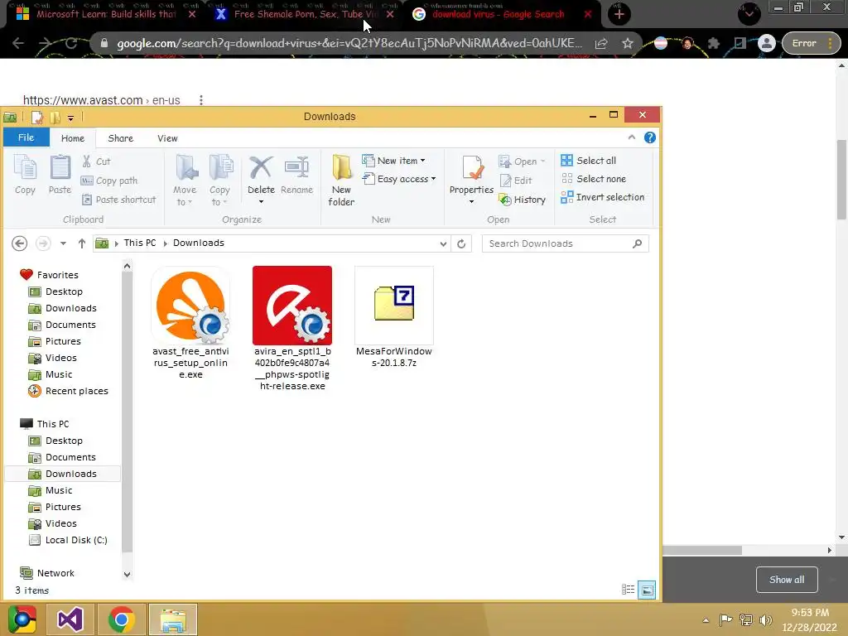Reload page in Chrome window
848x636 pixels.
71,43
